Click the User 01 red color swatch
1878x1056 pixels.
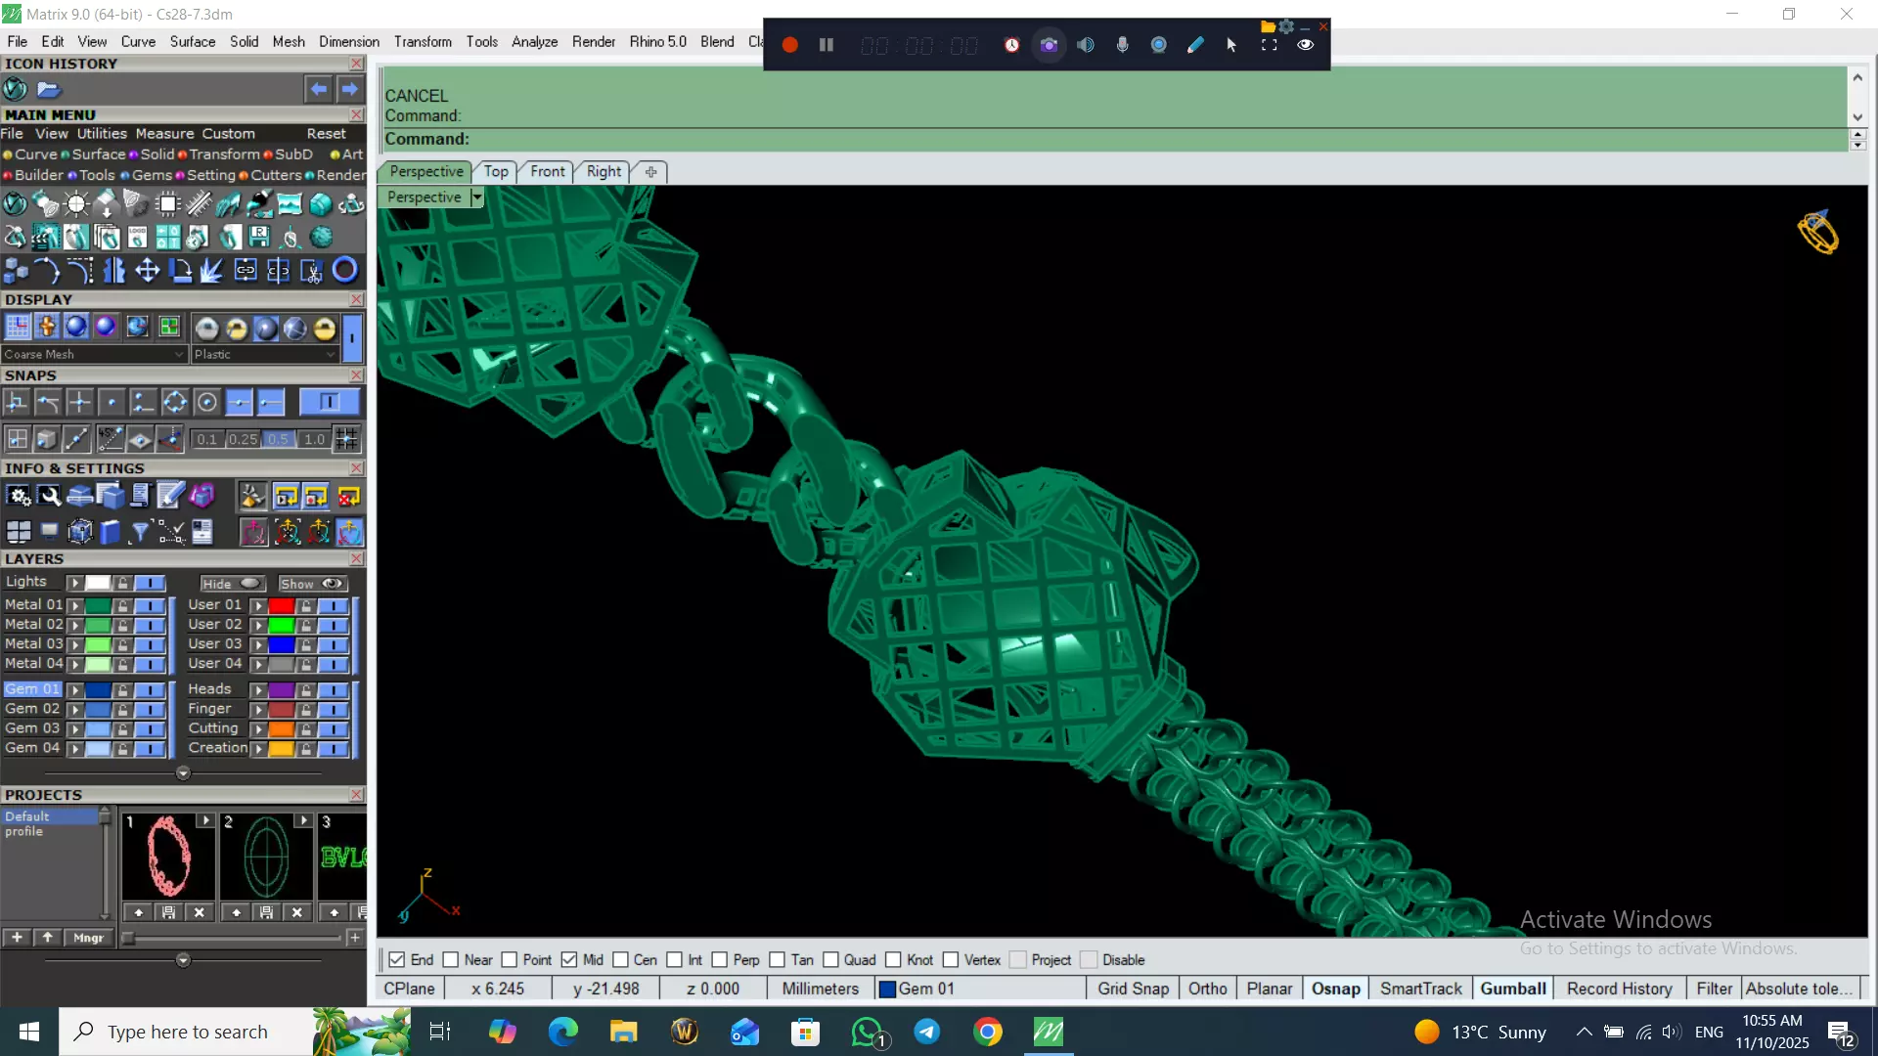coord(282,606)
